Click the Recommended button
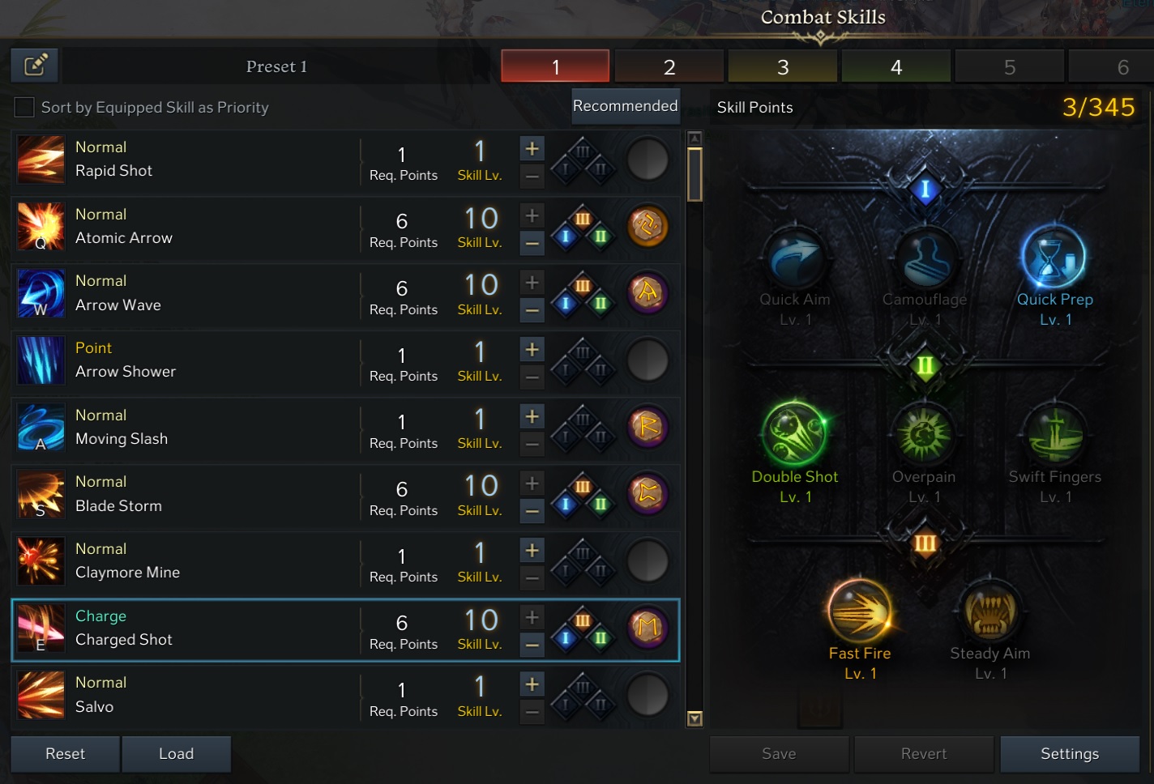This screenshot has width=1154, height=784. click(x=625, y=106)
